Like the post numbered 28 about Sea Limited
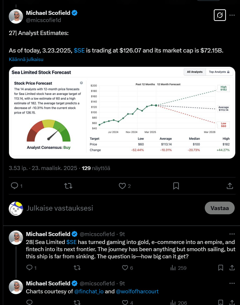This screenshot has width=240, height=305. pos(125,268)
